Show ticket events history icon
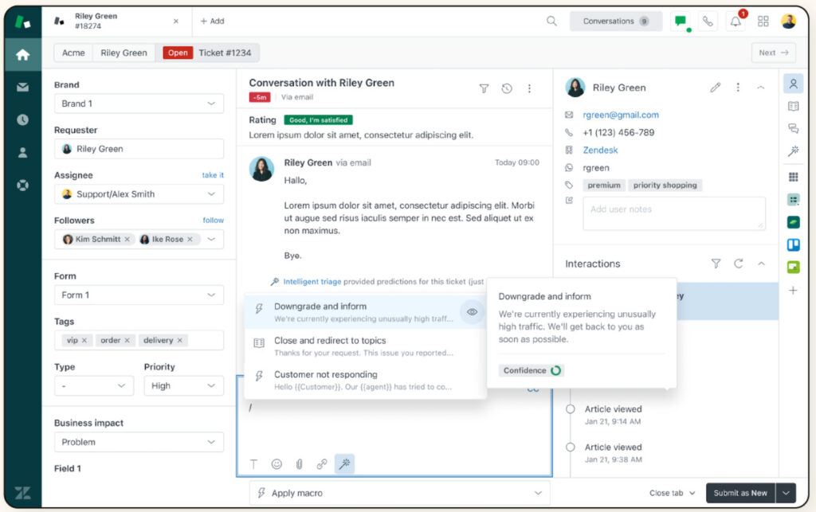Screen dimensions: 816x512 tap(507, 88)
